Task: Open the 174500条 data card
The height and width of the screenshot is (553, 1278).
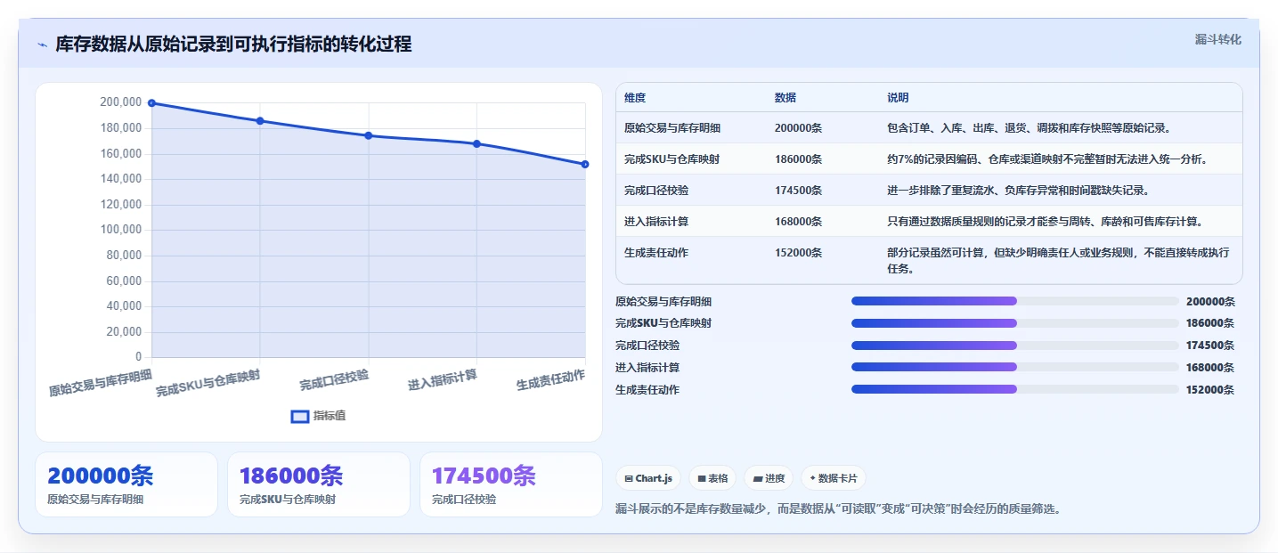Action: (x=511, y=484)
